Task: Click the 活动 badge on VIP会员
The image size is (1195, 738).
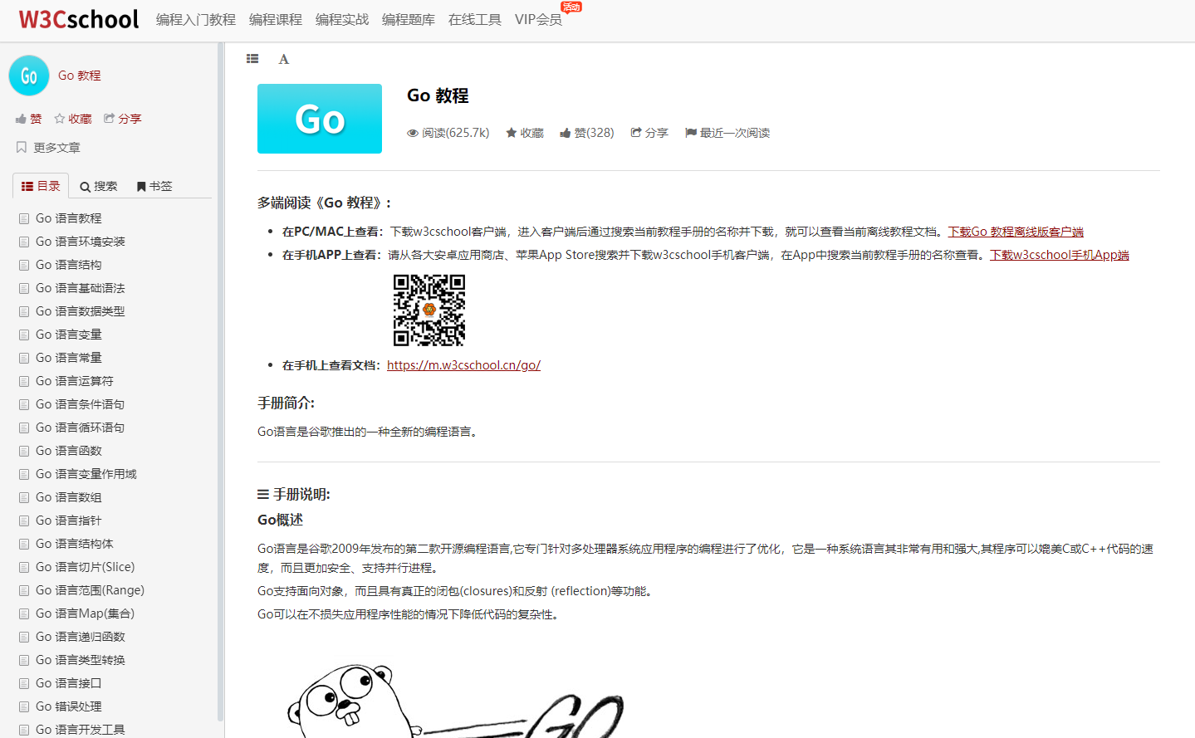Action: coord(571,7)
